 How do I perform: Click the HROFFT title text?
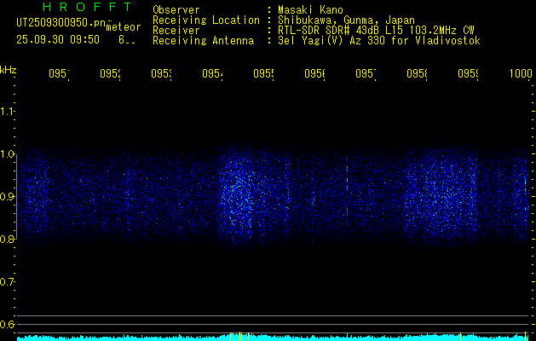[87, 7]
